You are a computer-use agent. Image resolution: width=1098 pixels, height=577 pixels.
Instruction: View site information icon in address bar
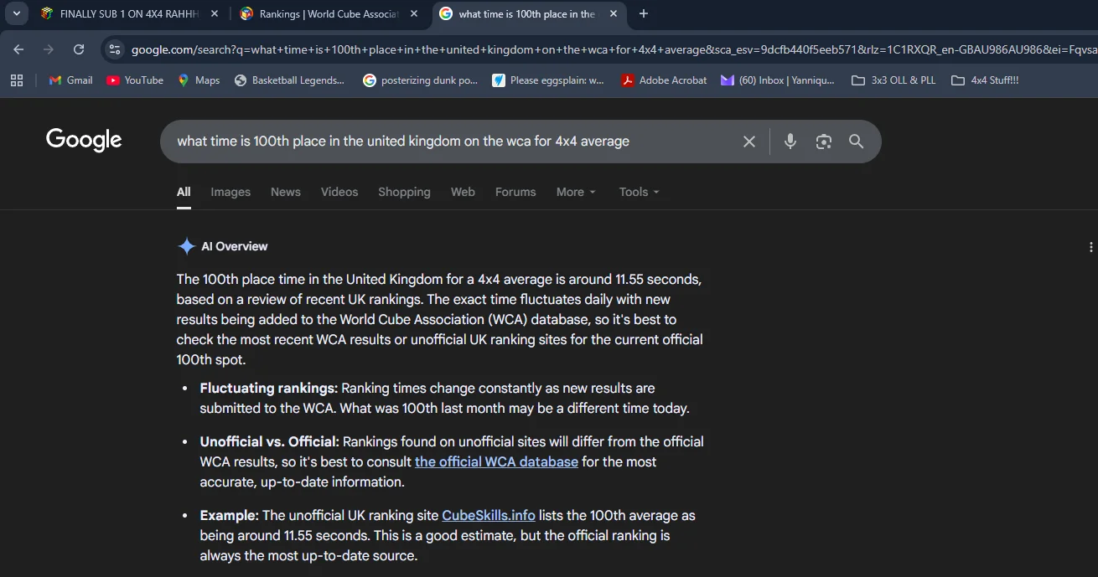point(116,49)
